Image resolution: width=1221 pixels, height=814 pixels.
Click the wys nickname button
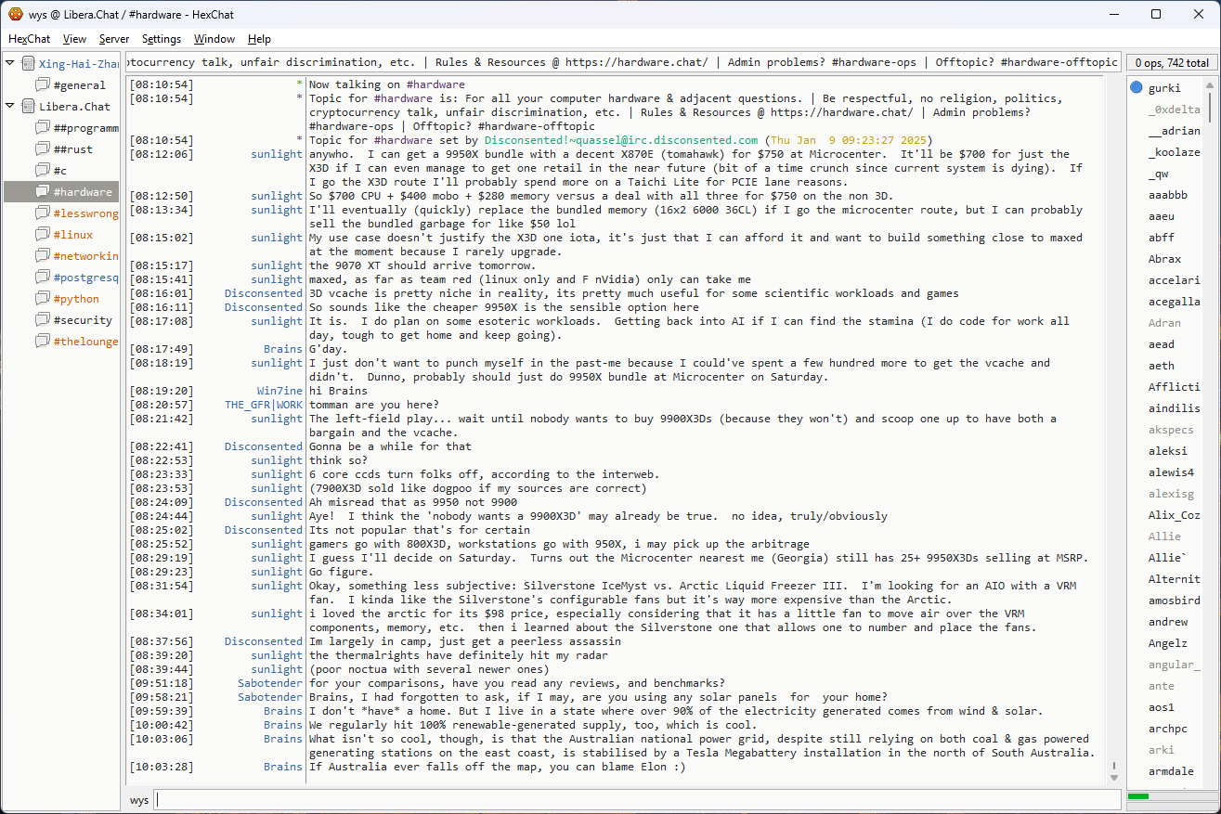coord(139,800)
